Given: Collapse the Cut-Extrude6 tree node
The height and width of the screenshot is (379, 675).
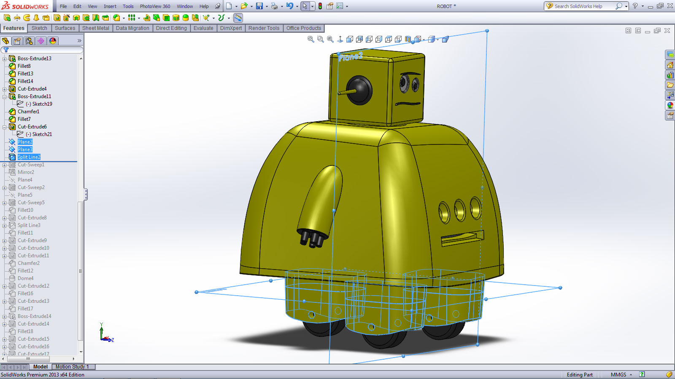Looking at the screenshot, I should point(5,127).
